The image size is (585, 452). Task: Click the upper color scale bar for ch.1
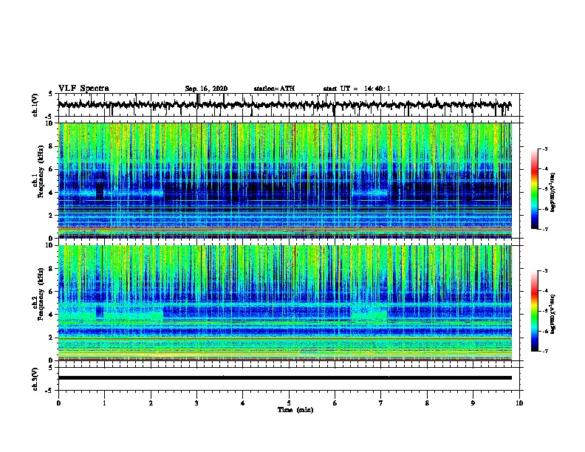tap(535, 189)
